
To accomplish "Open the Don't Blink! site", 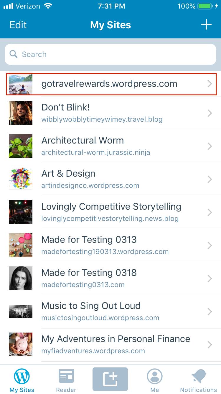I will point(111,113).
